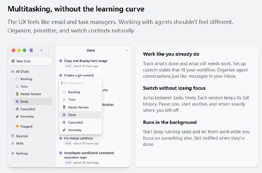262x173 pixels.
Task: Click the Auto tag under Fix merge conflicts
Action: coord(68,144)
